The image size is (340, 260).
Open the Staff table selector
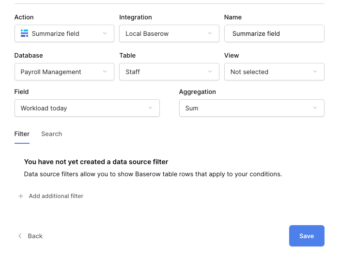tap(167, 72)
